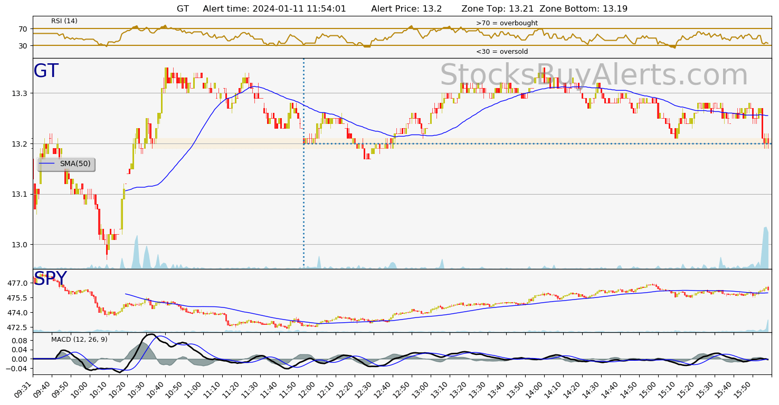Click the MACD axis value 0.00
Viewport: 779px width, 405px height.
point(20,359)
